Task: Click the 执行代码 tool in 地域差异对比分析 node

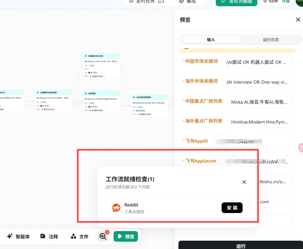Action: tap(93, 73)
